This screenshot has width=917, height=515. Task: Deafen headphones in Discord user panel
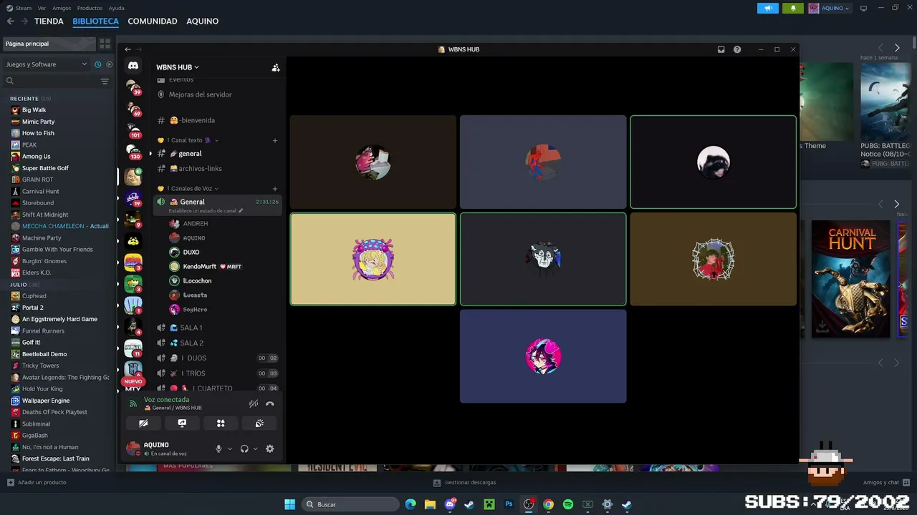[244, 448]
